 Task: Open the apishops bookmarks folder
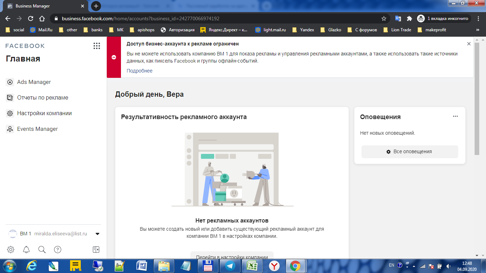tap(142, 30)
